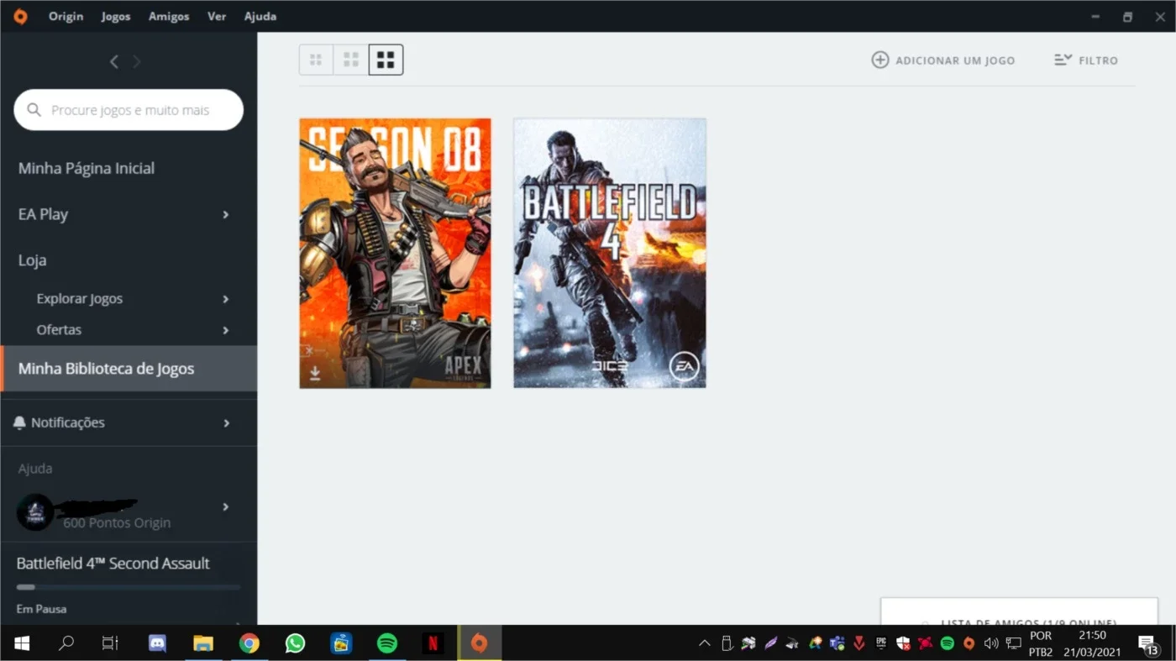The image size is (1176, 661).
Task: Open Google Chrome from the taskbar
Action: [249, 643]
